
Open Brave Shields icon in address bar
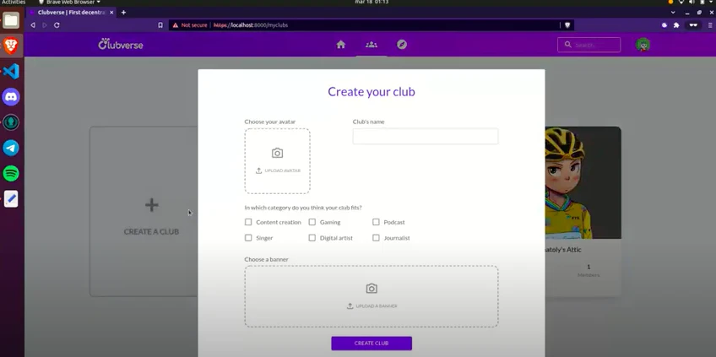567,25
